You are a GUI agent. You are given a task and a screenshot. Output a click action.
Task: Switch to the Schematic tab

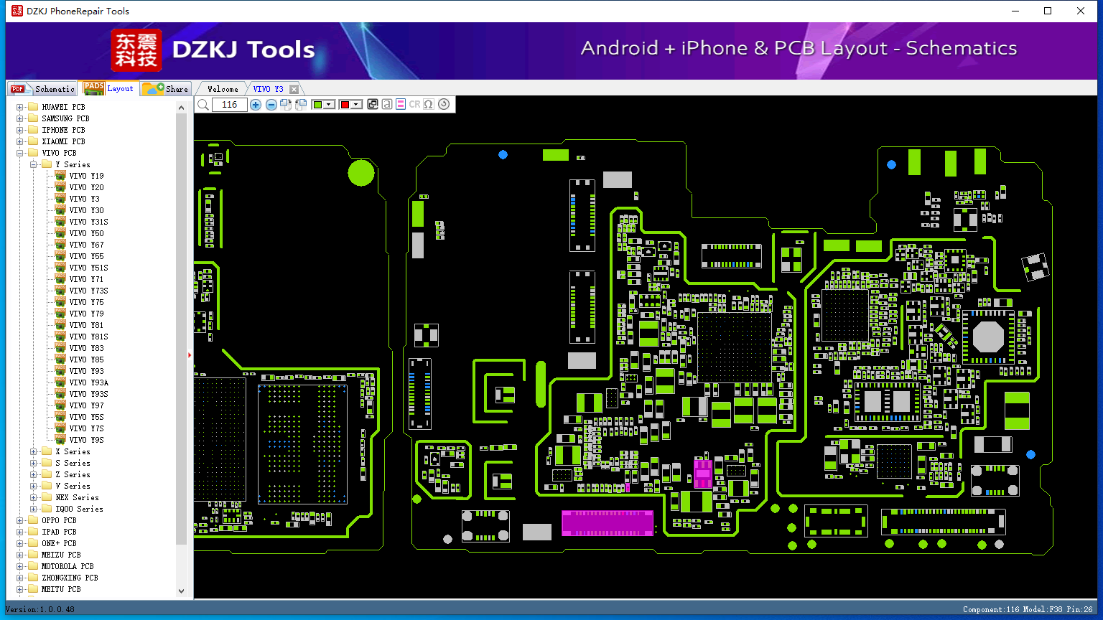point(43,89)
